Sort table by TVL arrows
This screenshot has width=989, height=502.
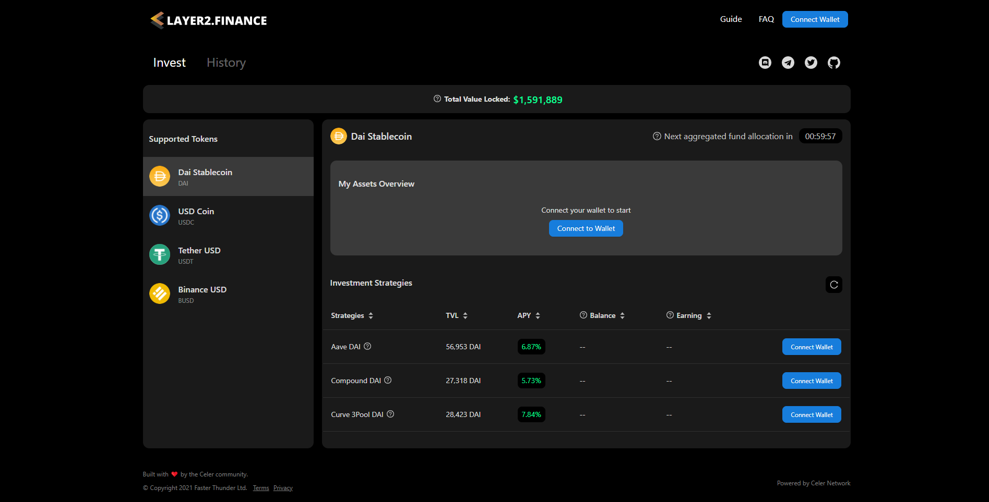(465, 315)
